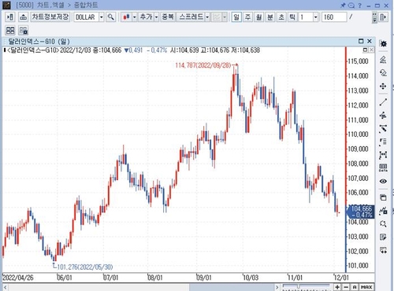Select second 초 period toggle
Viewport: 394px width, 291px height.
(281, 17)
